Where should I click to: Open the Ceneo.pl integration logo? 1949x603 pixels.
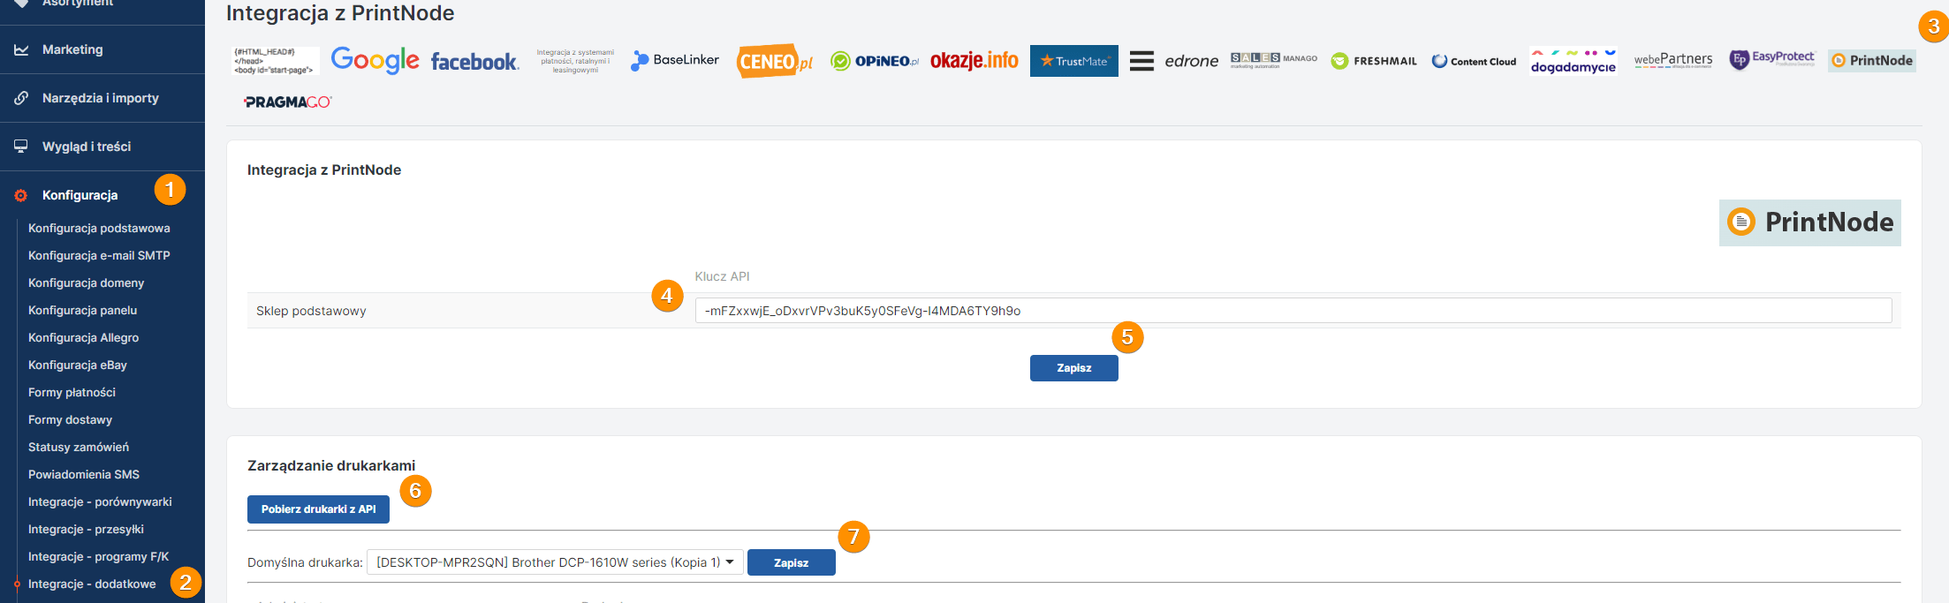775,61
